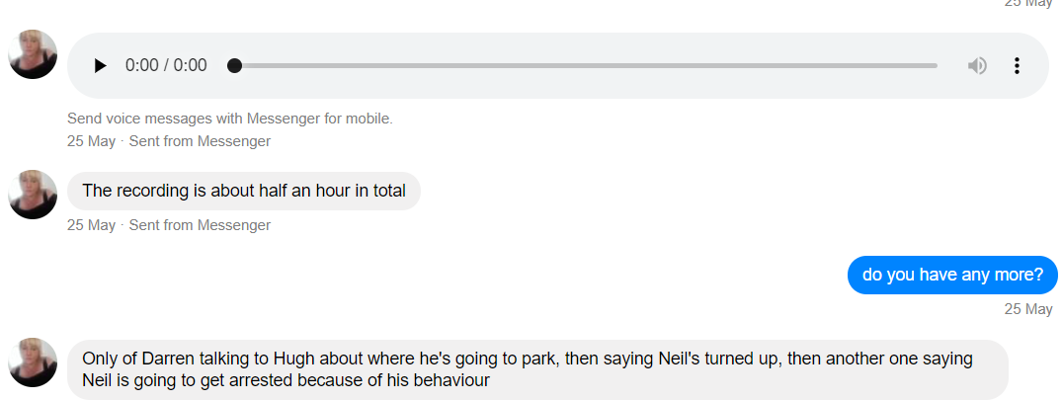This screenshot has width=1062, height=401.
Task: Open avatar beside 'The recording is about' message
Action: [33, 195]
